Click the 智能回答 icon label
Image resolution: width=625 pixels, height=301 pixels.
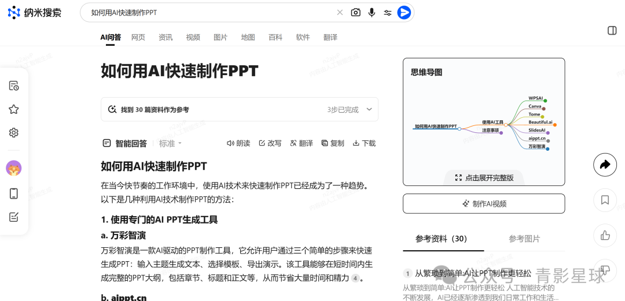point(124,143)
